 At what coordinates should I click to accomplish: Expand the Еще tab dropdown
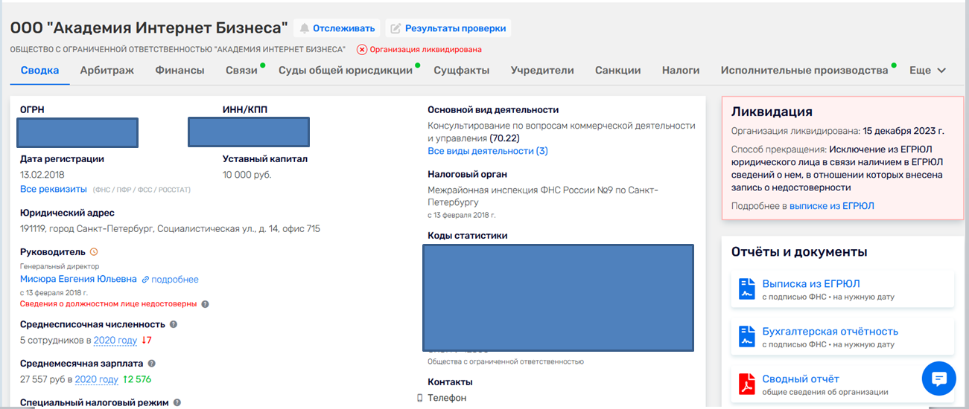pyautogui.click(x=927, y=70)
